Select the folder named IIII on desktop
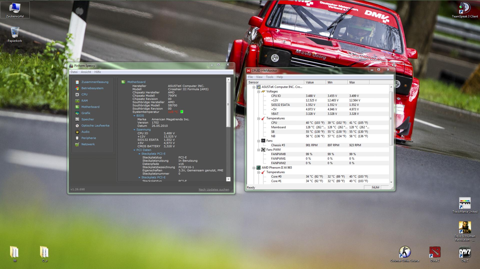The image size is (480, 269). tap(15, 254)
